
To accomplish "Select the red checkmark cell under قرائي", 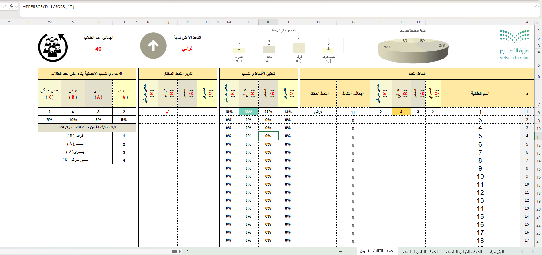I will (x=168, y=112).
